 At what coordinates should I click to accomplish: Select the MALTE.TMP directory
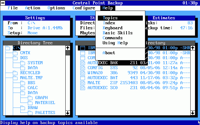(x=31, y=78)
